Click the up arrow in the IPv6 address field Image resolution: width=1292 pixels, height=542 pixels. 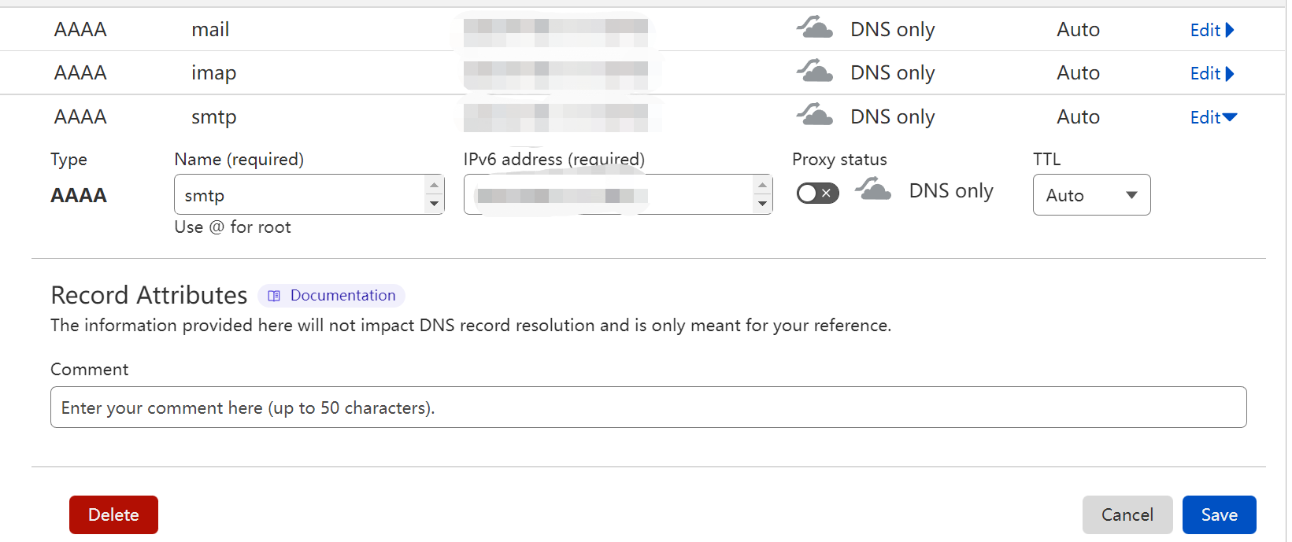click(762, 185)
